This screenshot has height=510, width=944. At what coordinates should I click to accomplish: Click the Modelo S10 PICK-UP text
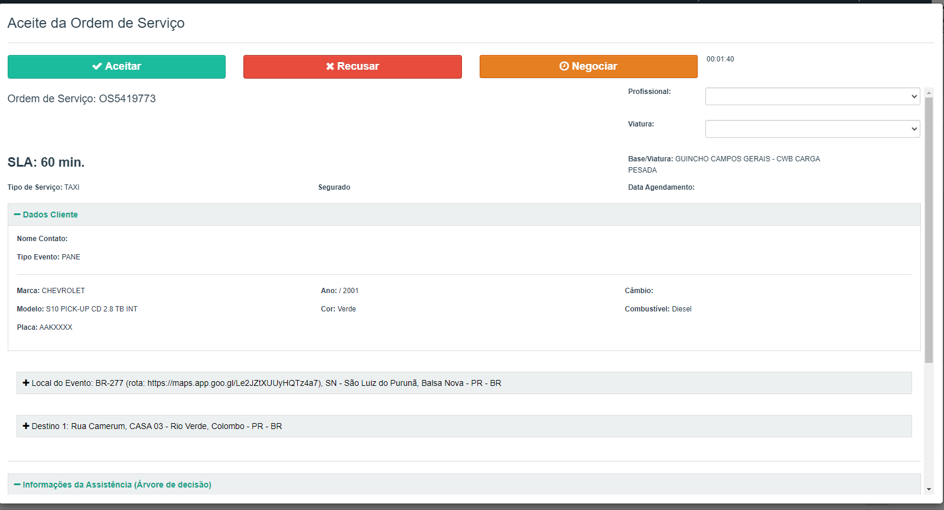[77, 309]
